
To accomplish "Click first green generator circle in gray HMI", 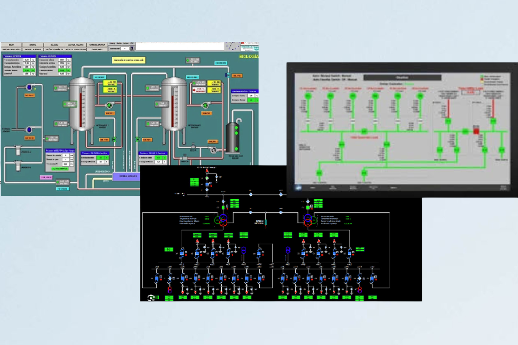I will coord(308,96).
